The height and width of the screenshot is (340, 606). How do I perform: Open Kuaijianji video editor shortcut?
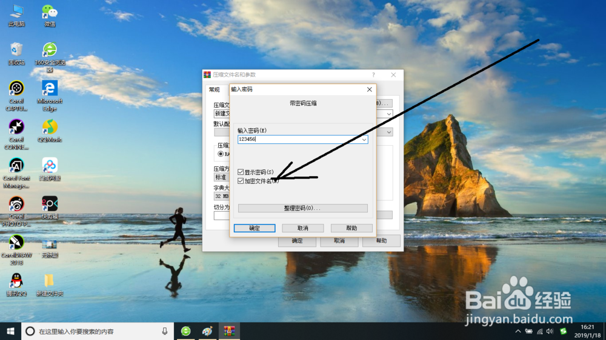(x=50, y=208)
